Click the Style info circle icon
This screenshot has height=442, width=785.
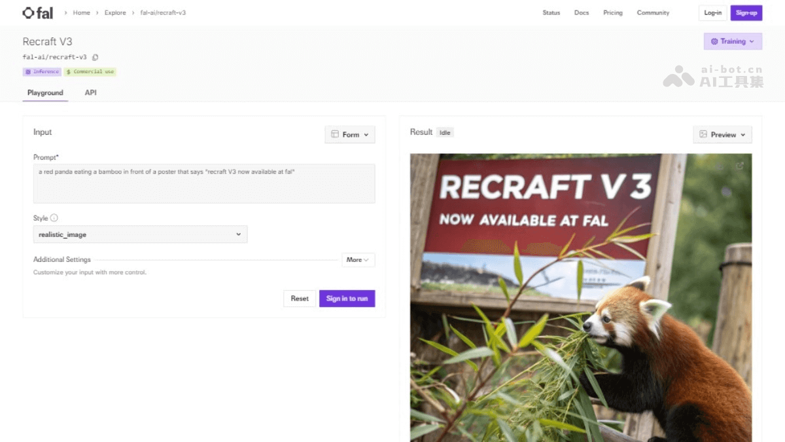[54, 218]
